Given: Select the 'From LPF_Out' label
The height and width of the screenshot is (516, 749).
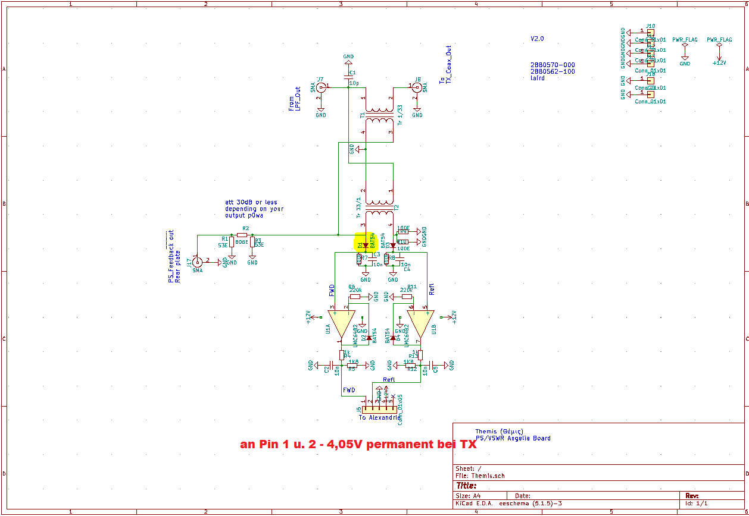Looking at the screenshot, I should tap(295, 99).
